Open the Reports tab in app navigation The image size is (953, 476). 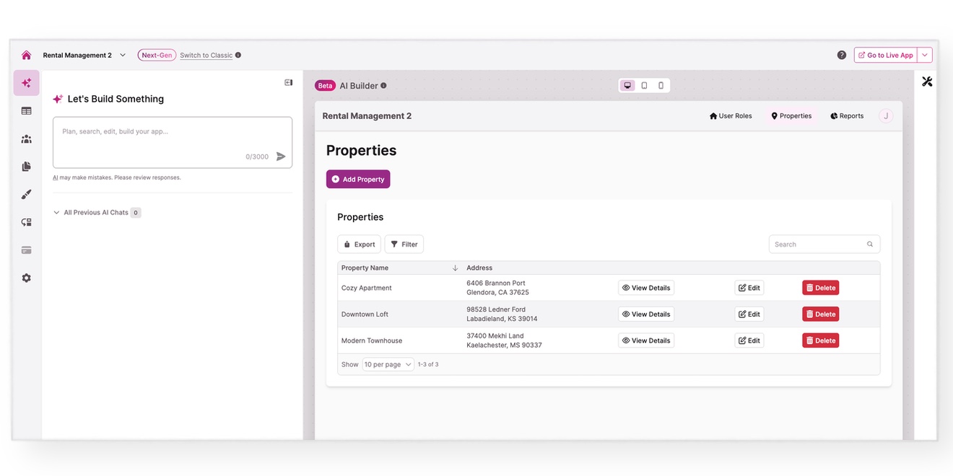pos(847,116)
